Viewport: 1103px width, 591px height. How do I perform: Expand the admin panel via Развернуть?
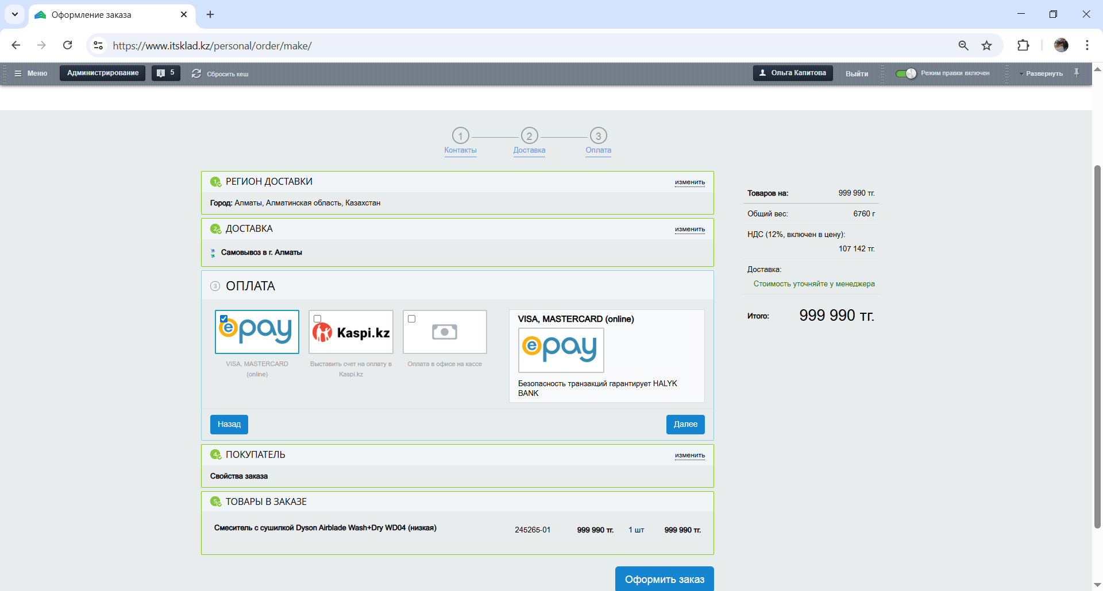[x=1041, y=73]
